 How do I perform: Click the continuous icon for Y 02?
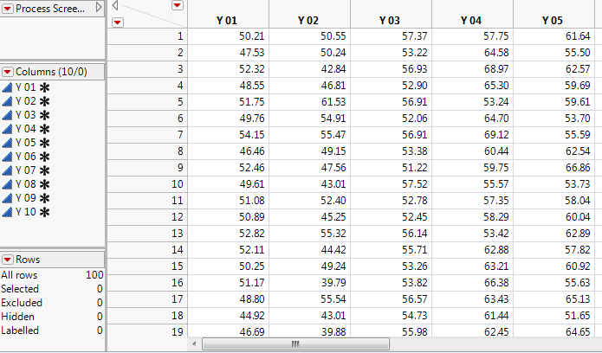[7, 101]
